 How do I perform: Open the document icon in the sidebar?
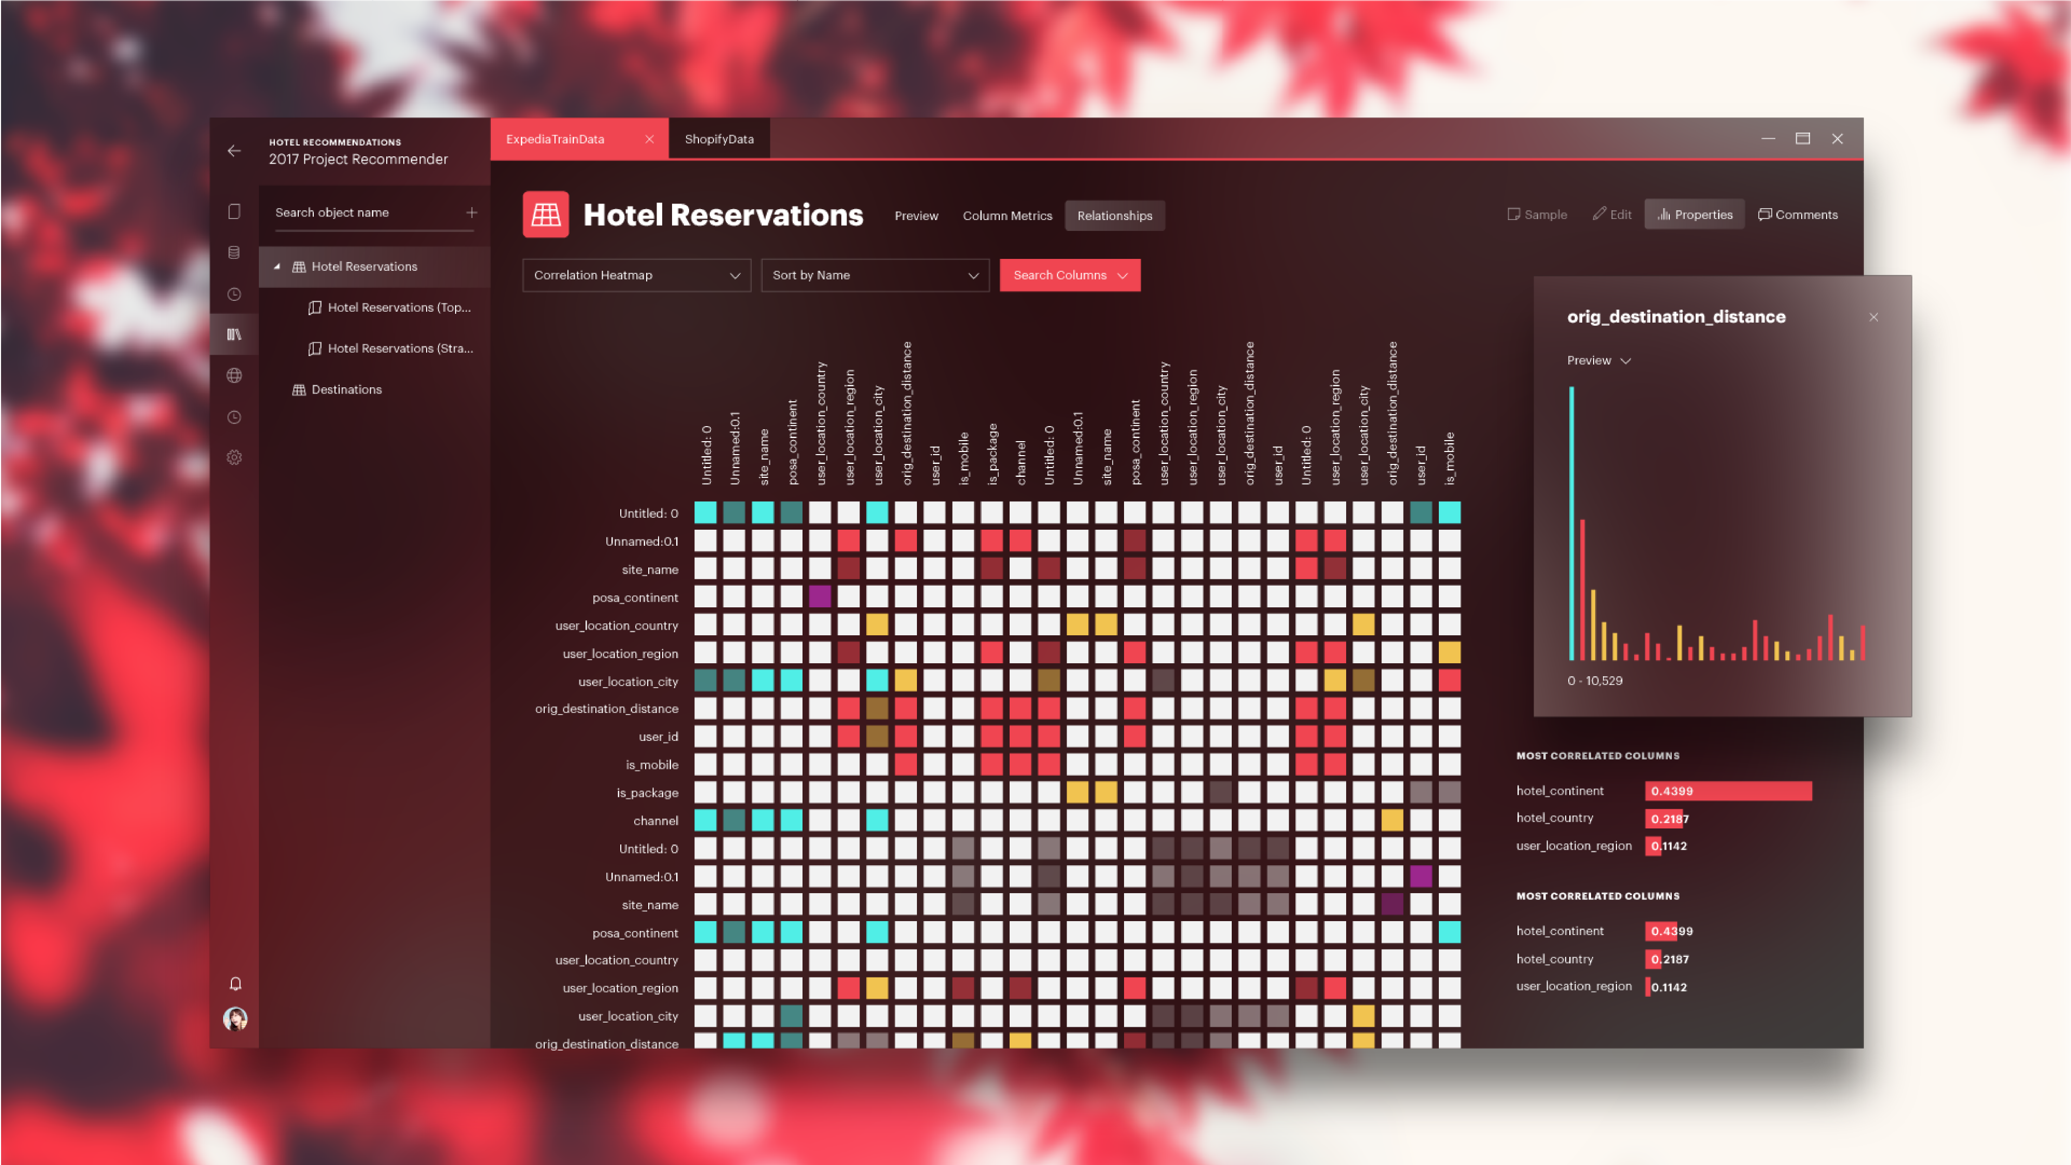pos(234,211)
